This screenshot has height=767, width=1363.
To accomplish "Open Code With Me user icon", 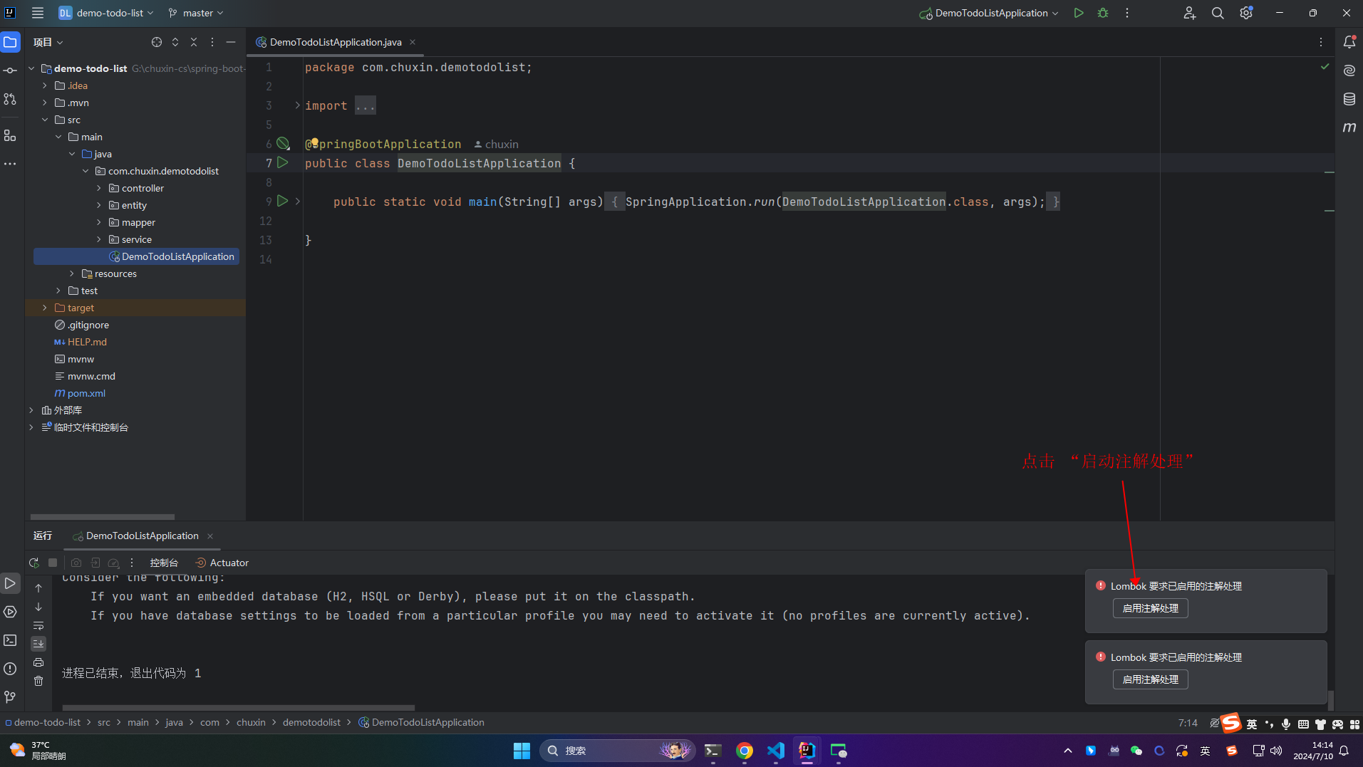I will tap(1189, 13).
